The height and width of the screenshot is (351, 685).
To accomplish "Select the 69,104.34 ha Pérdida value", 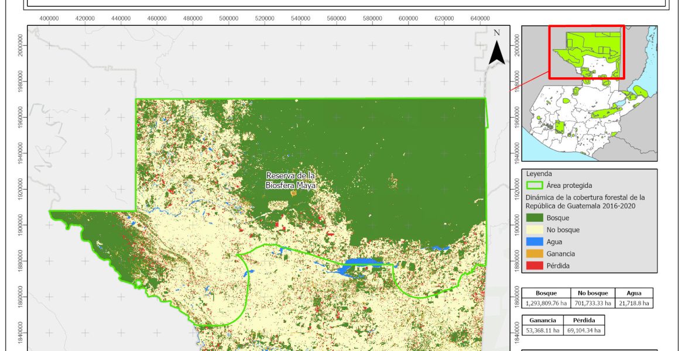I will (x=584, y=331).
